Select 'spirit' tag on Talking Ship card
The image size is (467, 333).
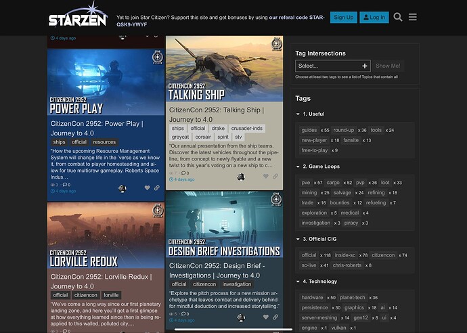click(x=223, y=137)
